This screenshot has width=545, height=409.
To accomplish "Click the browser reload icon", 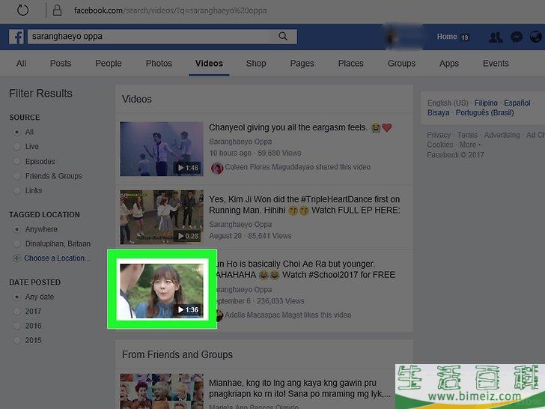I will point(23,10).
